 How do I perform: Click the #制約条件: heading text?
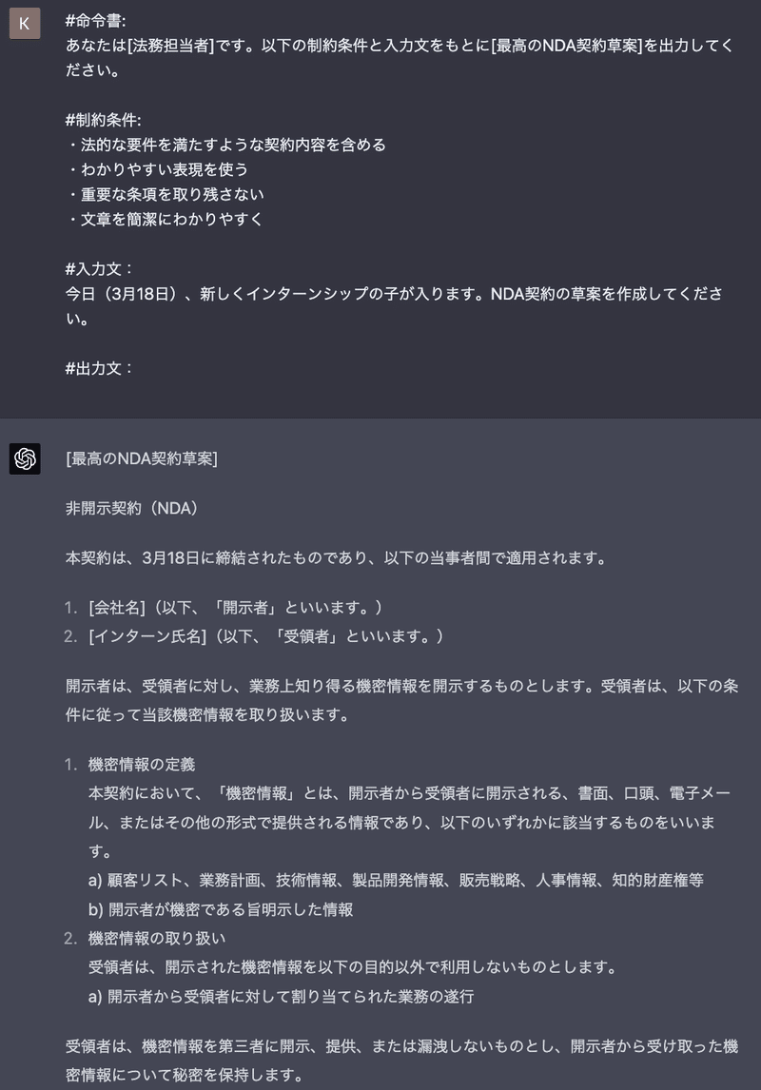coord(104,120)
